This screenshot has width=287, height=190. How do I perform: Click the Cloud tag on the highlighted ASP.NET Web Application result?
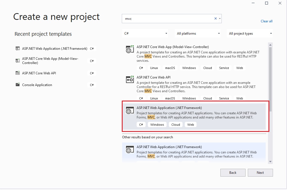(x=176, y=125)
